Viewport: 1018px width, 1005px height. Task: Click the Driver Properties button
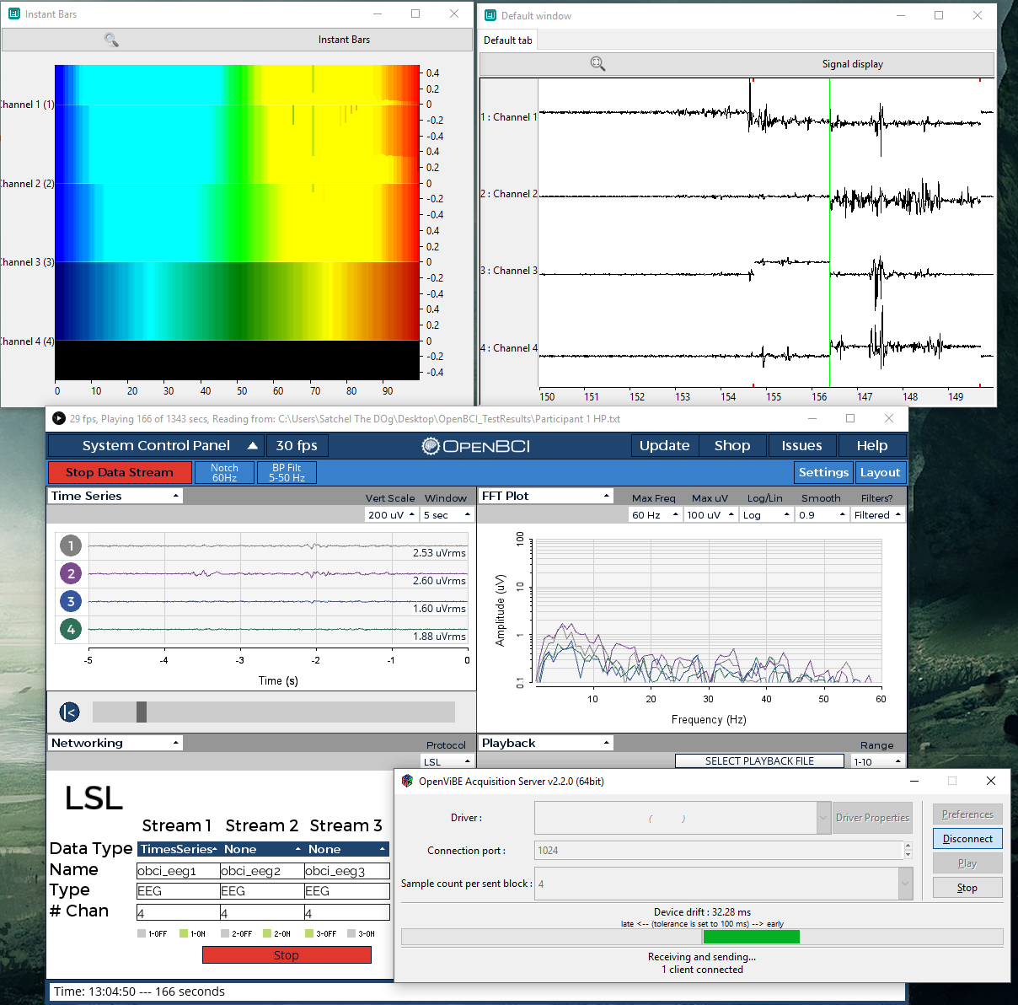872,818
